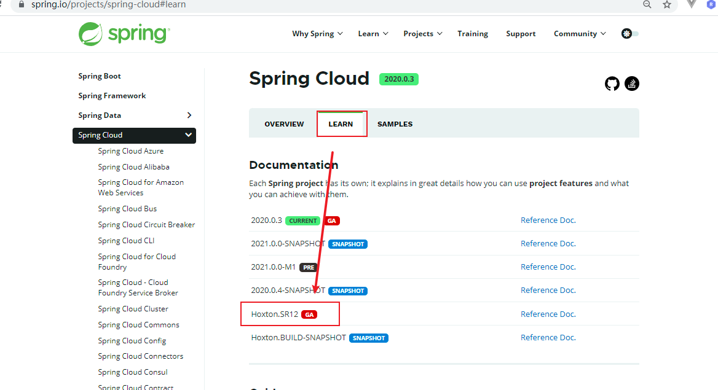Click the Documentation heading
Image resolution: width=718 pixels, height=390 pixels.
pos(293,165)
